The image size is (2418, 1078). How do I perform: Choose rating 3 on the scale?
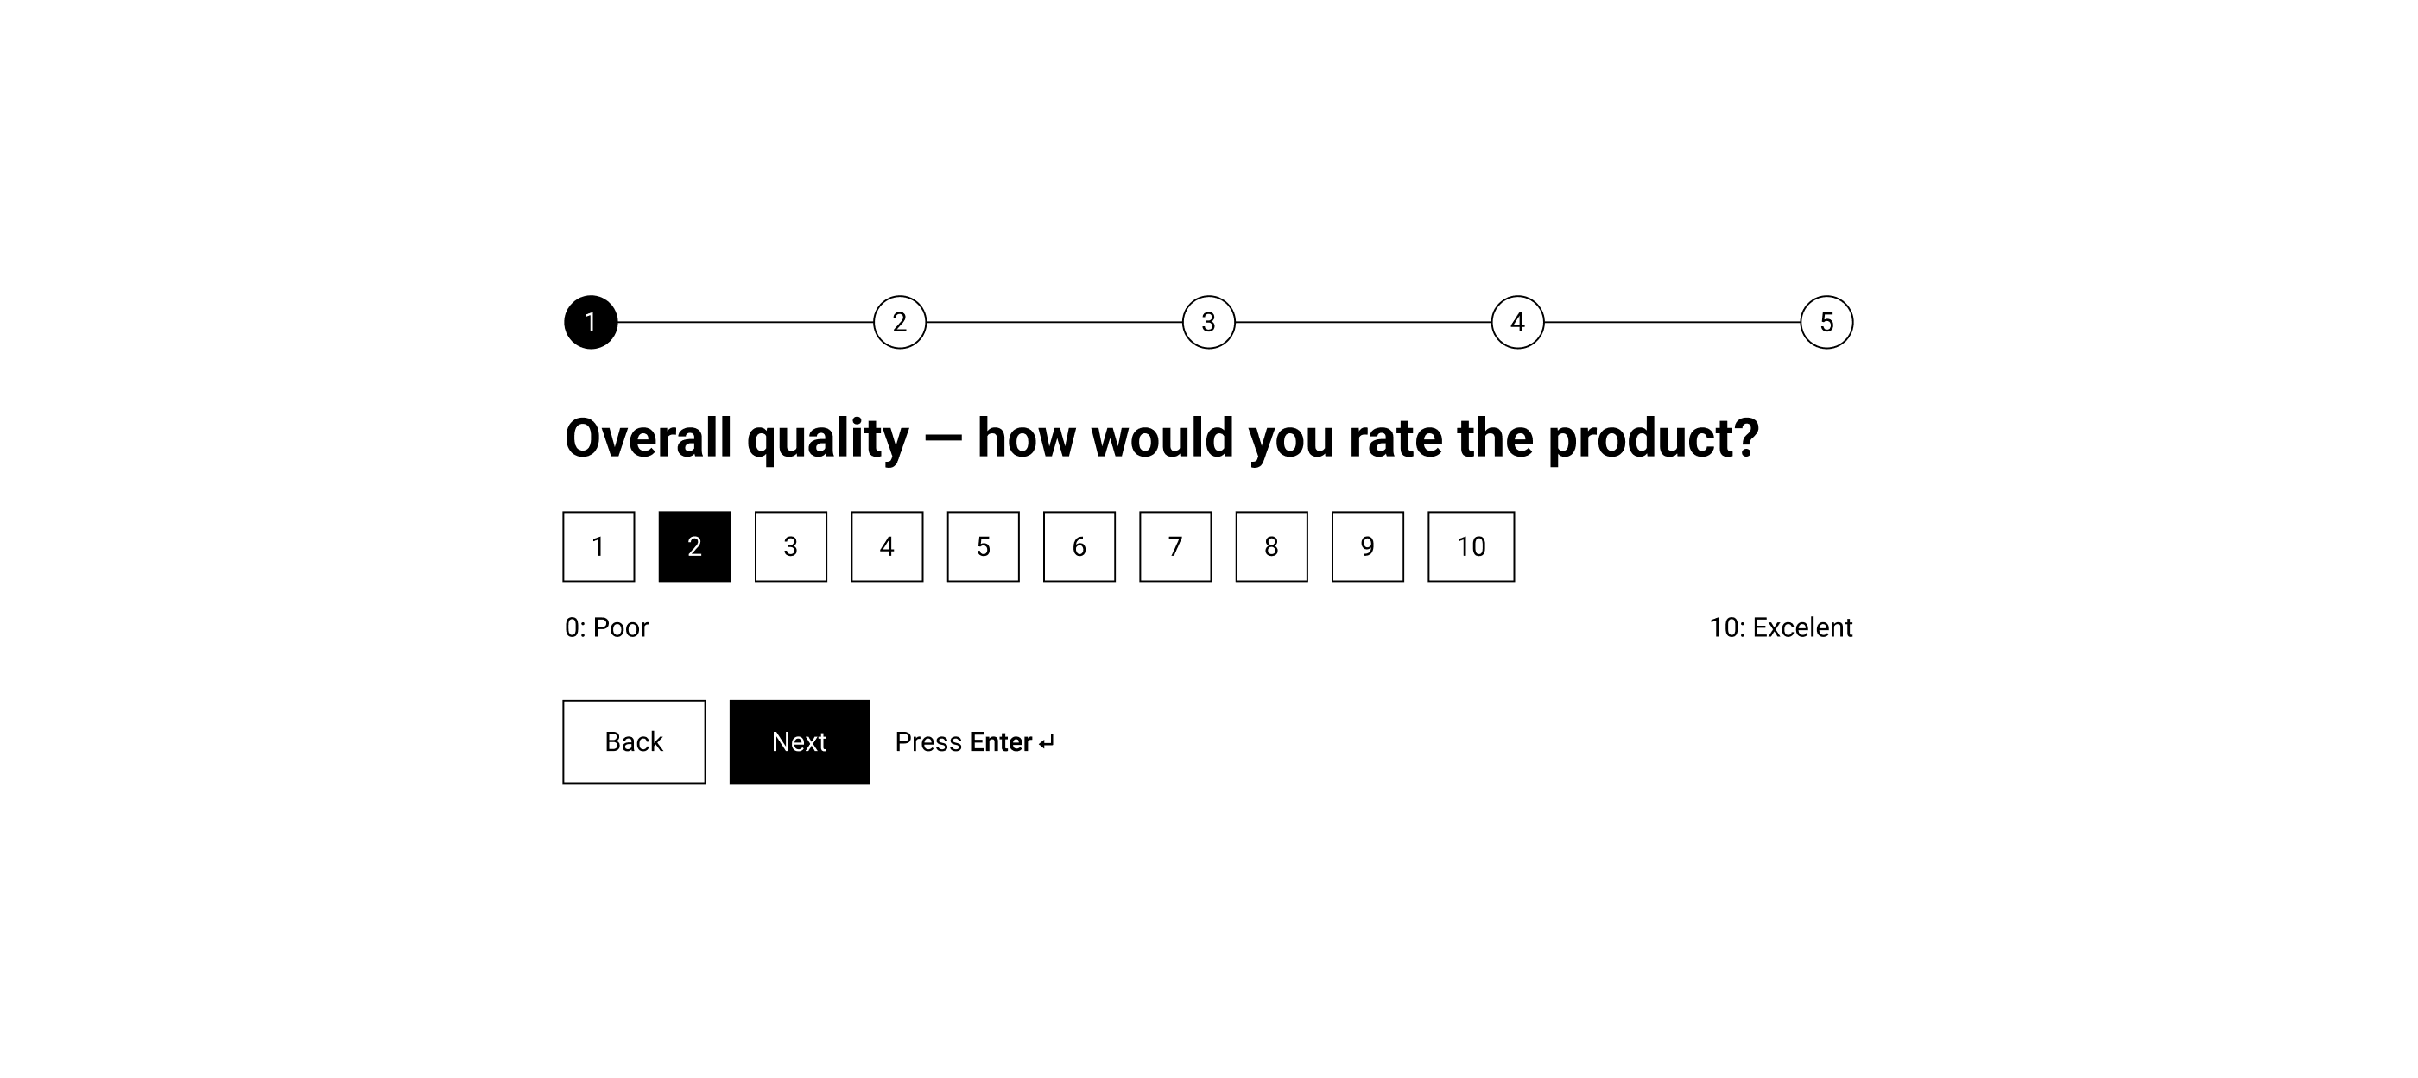[x=791, y=546]
